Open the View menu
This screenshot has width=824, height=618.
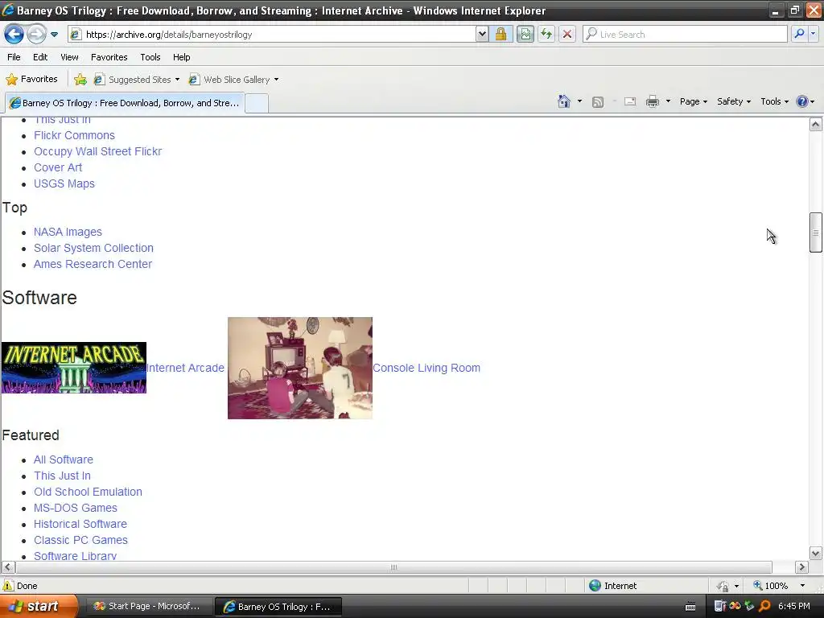point(69,57)
